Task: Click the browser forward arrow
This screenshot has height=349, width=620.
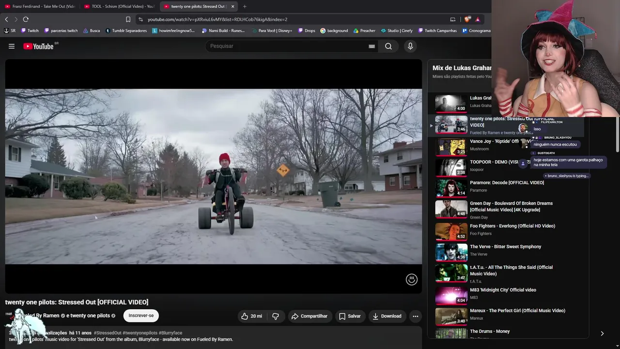Action: click(x=15, y=19)
